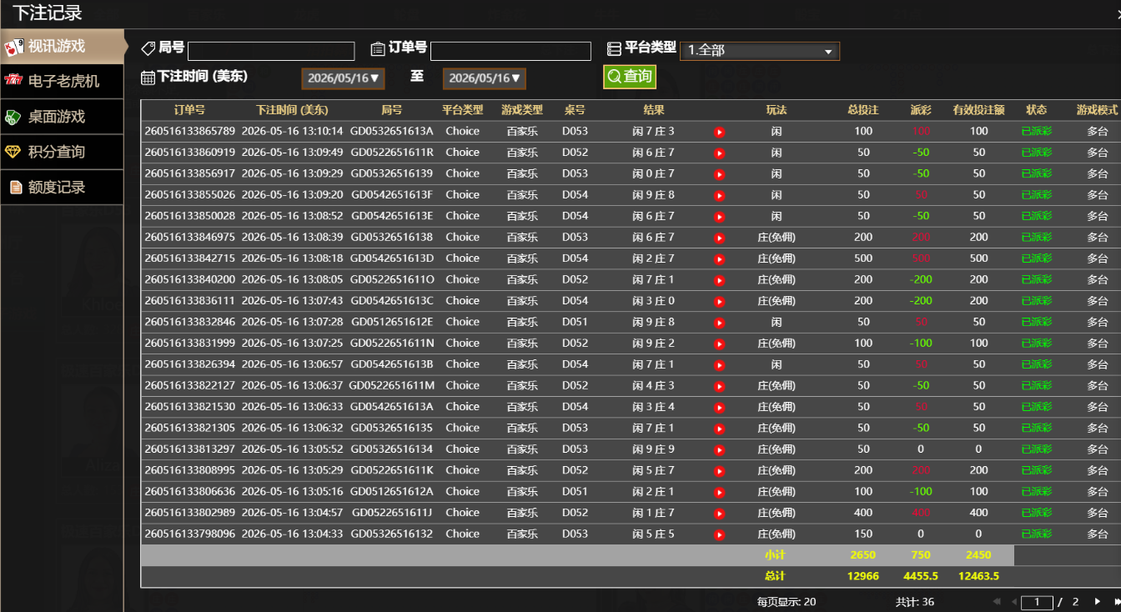
Task: Click the page number input box
Action: [x=1037, y=602]
